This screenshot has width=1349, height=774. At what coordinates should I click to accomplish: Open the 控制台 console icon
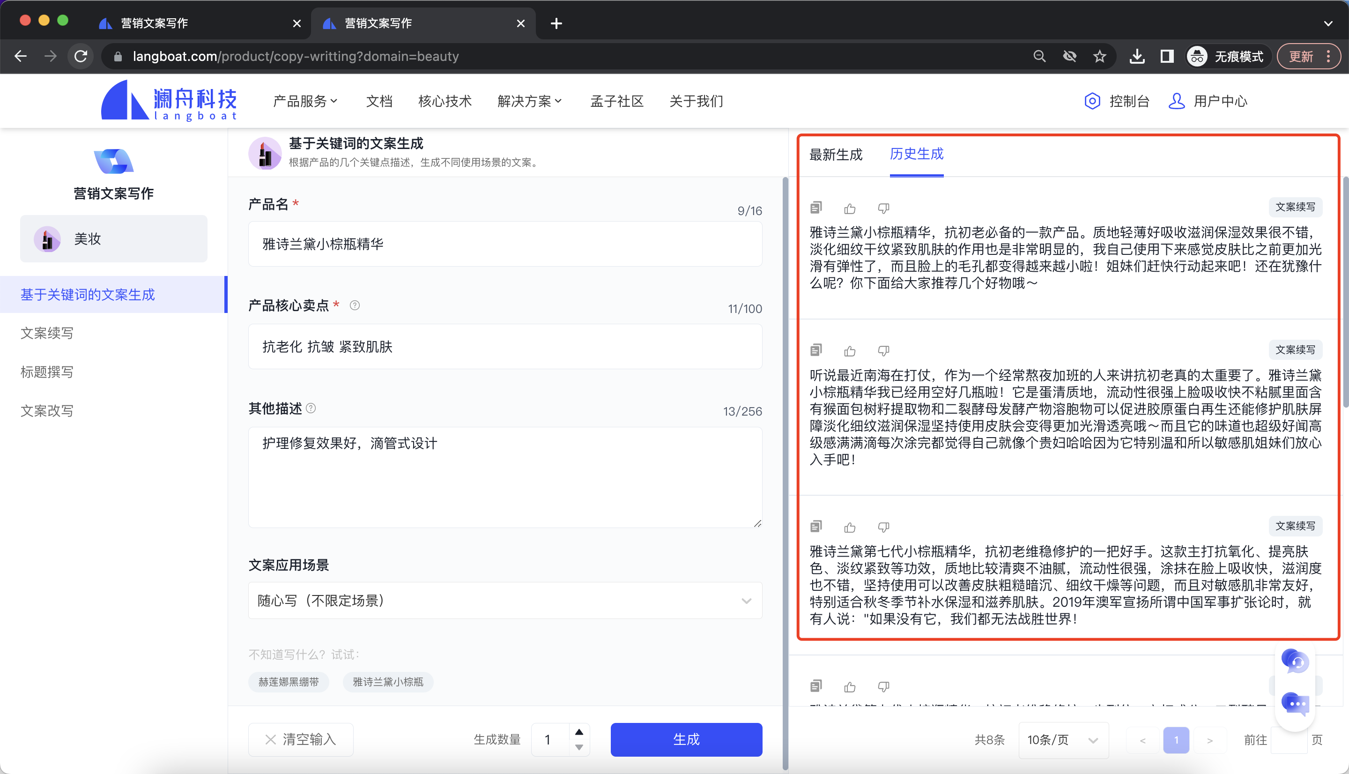click(1092, 101)
